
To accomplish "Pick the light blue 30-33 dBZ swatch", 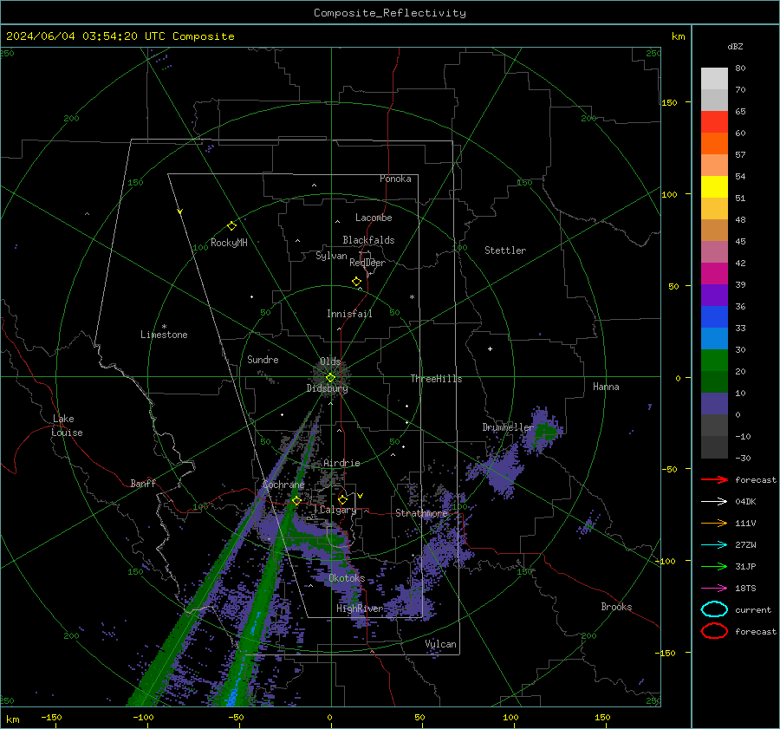I will pos(714,338).
